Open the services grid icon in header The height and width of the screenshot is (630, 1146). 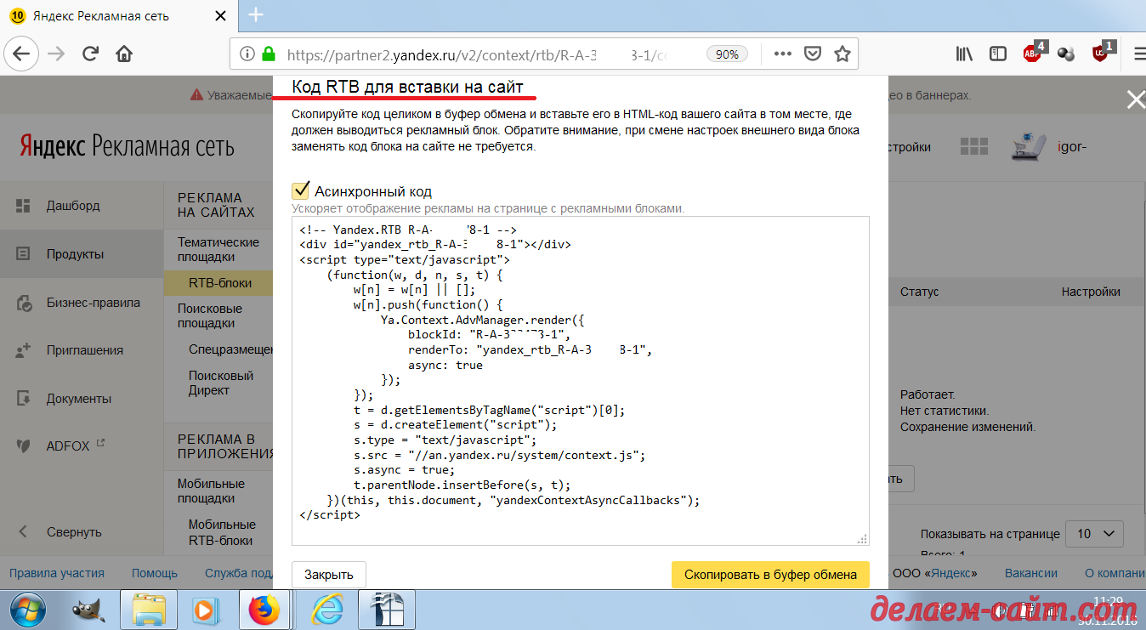click(973, 147)
